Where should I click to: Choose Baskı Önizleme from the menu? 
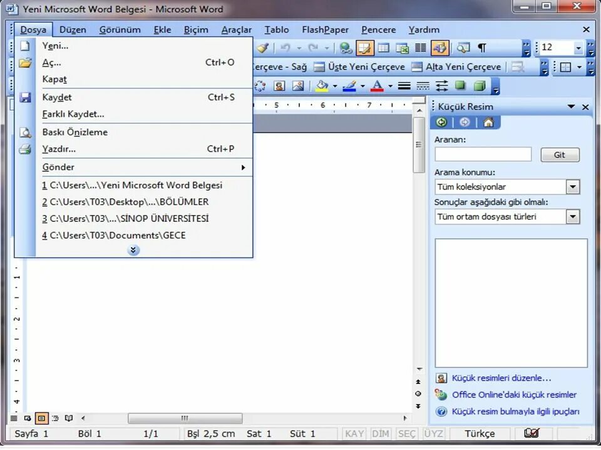point(133,132)
